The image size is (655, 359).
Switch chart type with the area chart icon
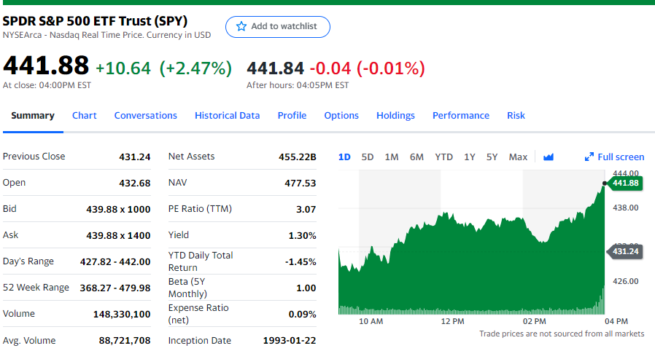pos(549,157)
